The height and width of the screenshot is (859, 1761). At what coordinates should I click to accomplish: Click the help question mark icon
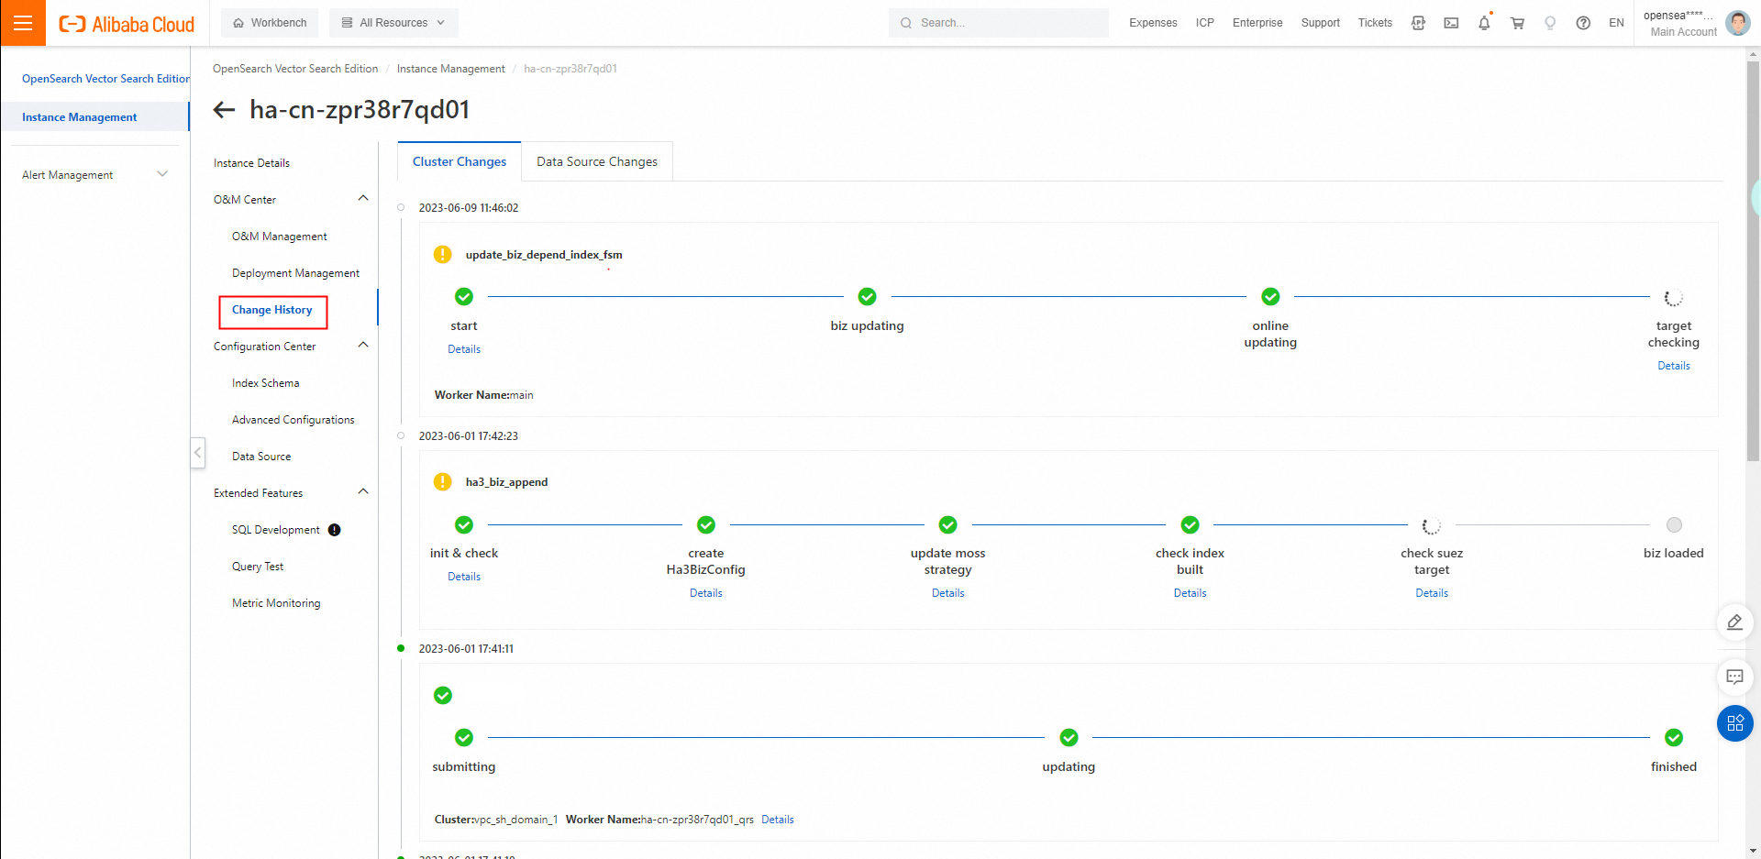point(1583,23)
